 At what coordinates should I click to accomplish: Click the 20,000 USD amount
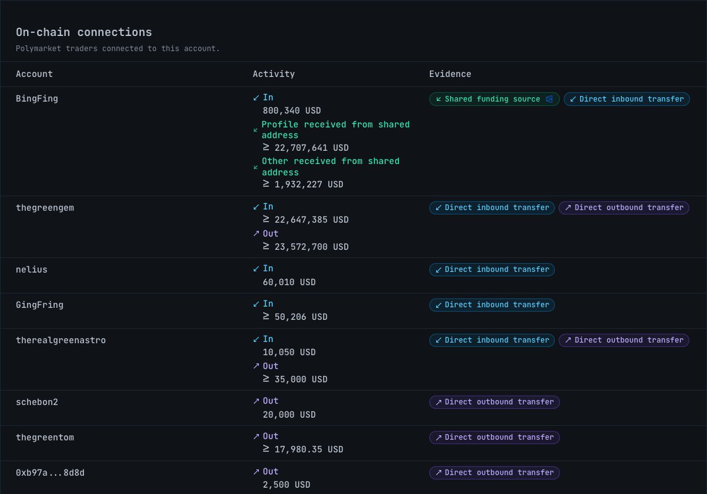[289, 415]
